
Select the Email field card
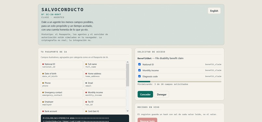click(x=105, y=84)
